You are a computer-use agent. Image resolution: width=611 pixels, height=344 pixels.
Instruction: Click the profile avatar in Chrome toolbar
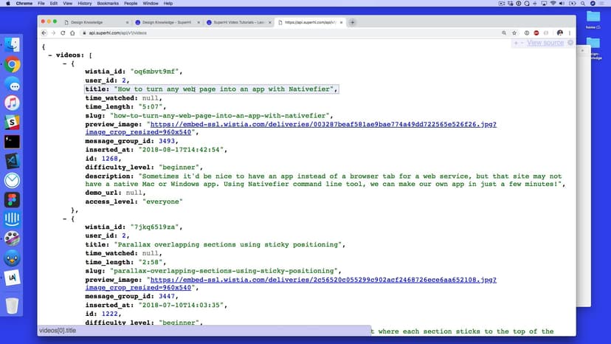coord(560,33)
